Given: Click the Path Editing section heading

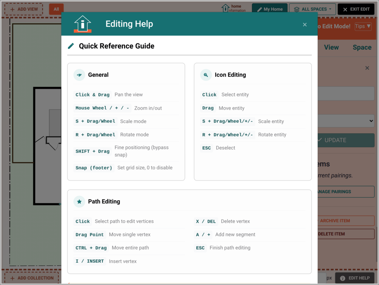Looking at the screenshot, I should (104, 202).
